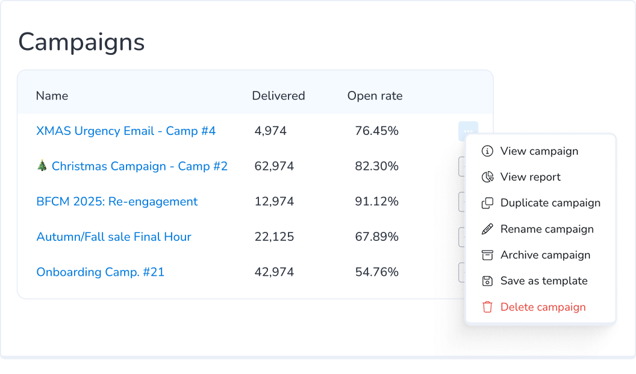Screen dimensions: 636x374
Task: Open Onboarding Camp. #21 link
Action: tap(100, 272)
